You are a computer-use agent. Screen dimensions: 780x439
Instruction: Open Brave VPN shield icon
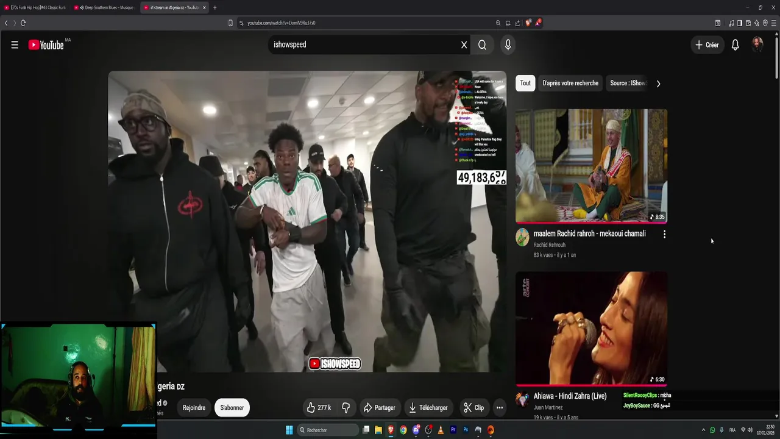click(765, 23)
